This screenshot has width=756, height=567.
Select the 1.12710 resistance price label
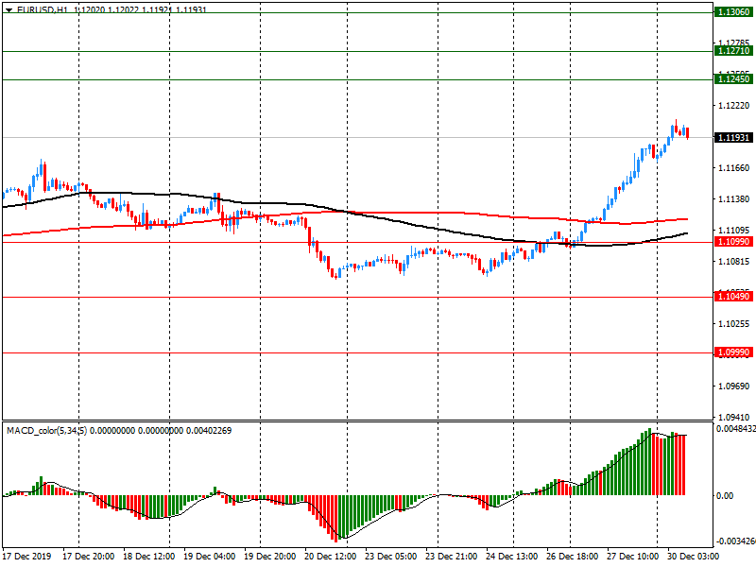tap(734, 51)
